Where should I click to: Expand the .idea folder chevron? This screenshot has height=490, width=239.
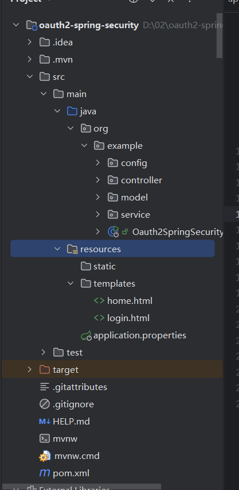coord(30,42)
